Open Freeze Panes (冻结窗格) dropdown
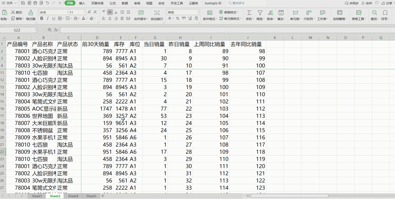 tap(340, 19)
